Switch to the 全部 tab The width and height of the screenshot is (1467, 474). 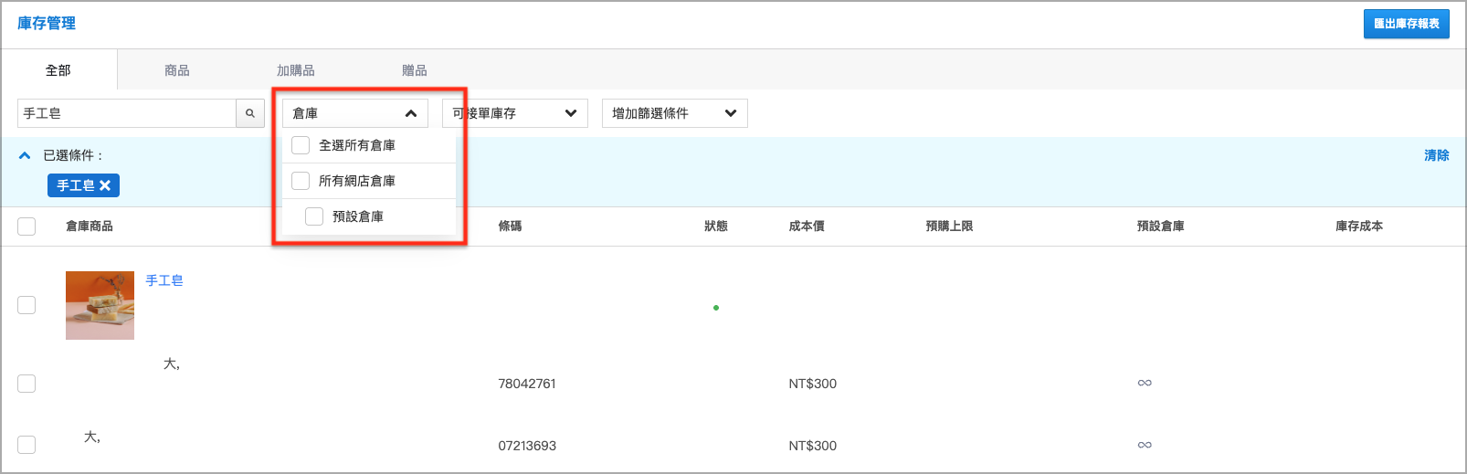point(58,70)
